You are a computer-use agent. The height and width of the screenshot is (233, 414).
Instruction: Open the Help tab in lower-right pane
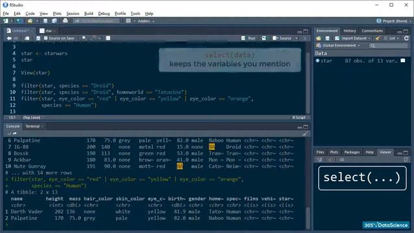369,152
